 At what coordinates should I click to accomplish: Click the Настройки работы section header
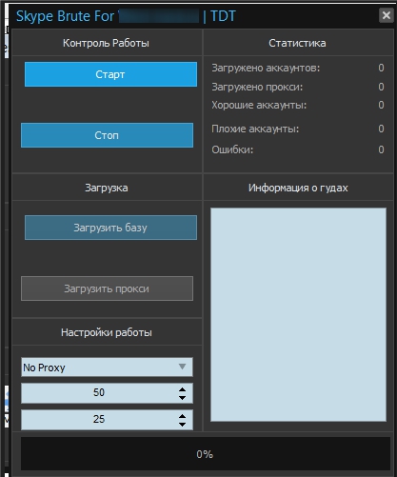(x=107, y=332)
